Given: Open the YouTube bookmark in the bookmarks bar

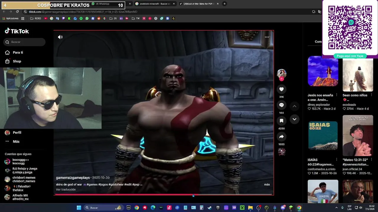Looking at the screenshot, I should pyautogui.click(x=45, y=18).
